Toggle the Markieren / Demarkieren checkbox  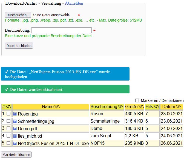(137, 100)
